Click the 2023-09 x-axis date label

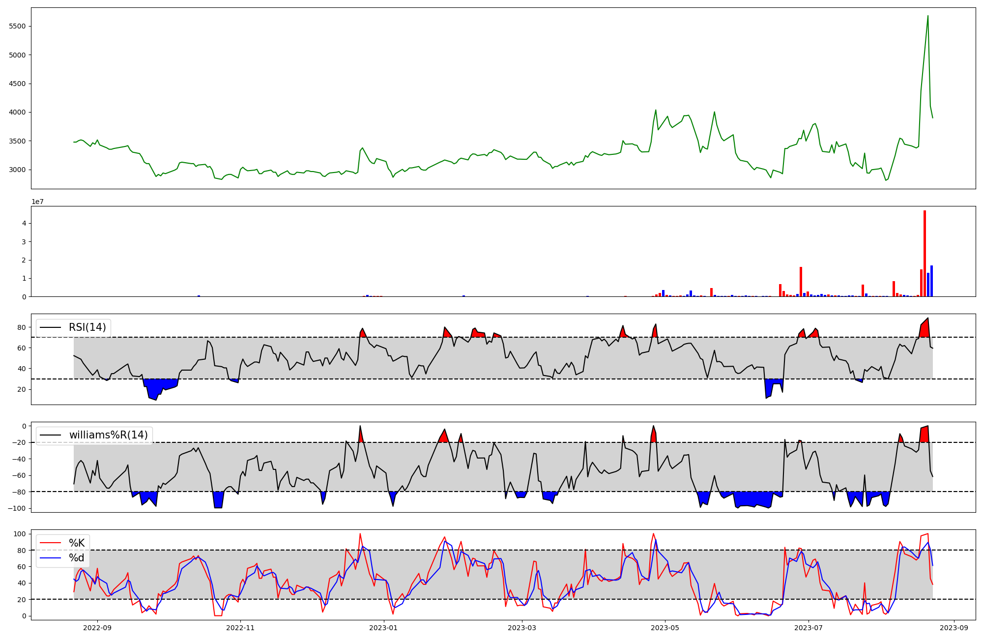pyautogui.click(x=954, y=628)
